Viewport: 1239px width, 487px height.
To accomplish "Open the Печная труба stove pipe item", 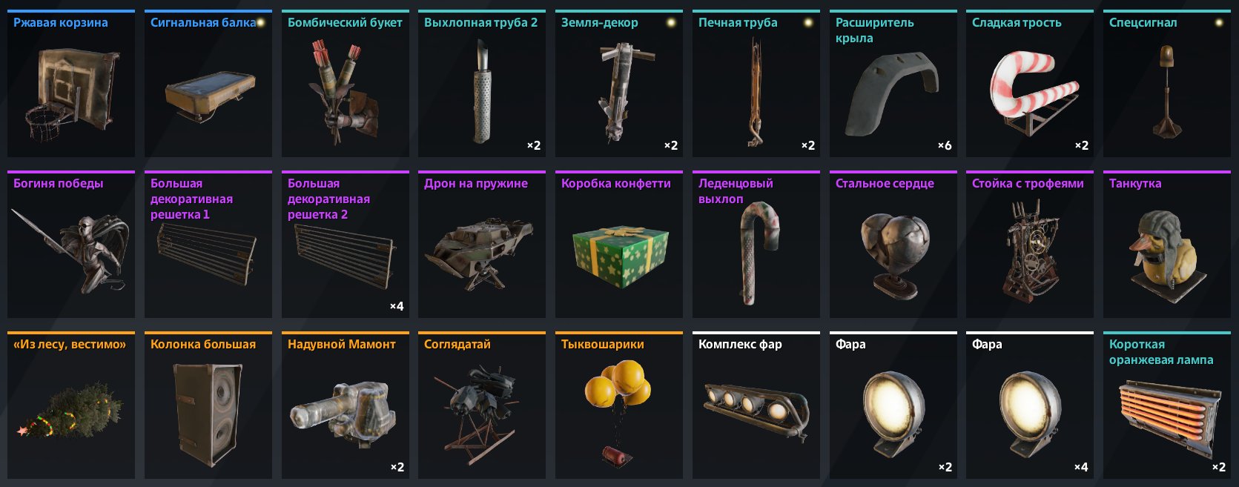I will tap(756, 83).
